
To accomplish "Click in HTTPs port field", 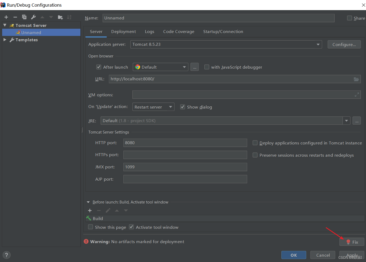I will point(185,155).
